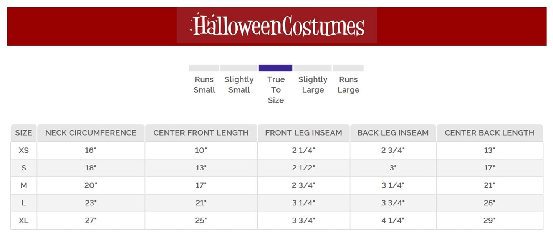Screen dimensions: 553x240
Task: Select the Slightly Small fit bar
Action: [x=238, y=68]
